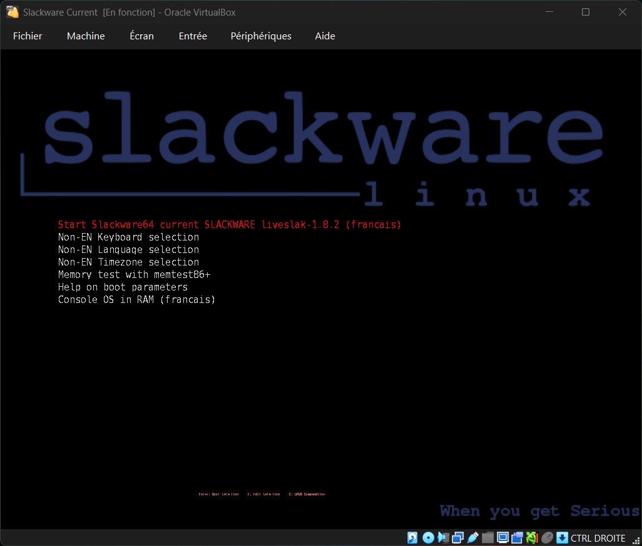Open the Machine menu
The image size is (642, 546).
pos(86,36)
